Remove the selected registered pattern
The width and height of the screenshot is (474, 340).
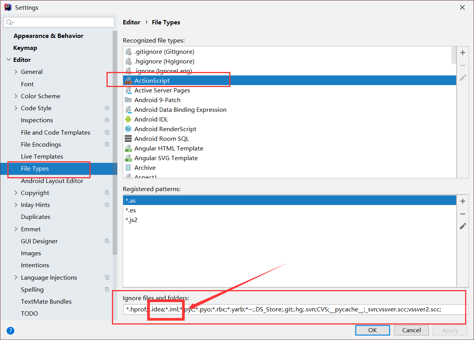pos(463,214)
